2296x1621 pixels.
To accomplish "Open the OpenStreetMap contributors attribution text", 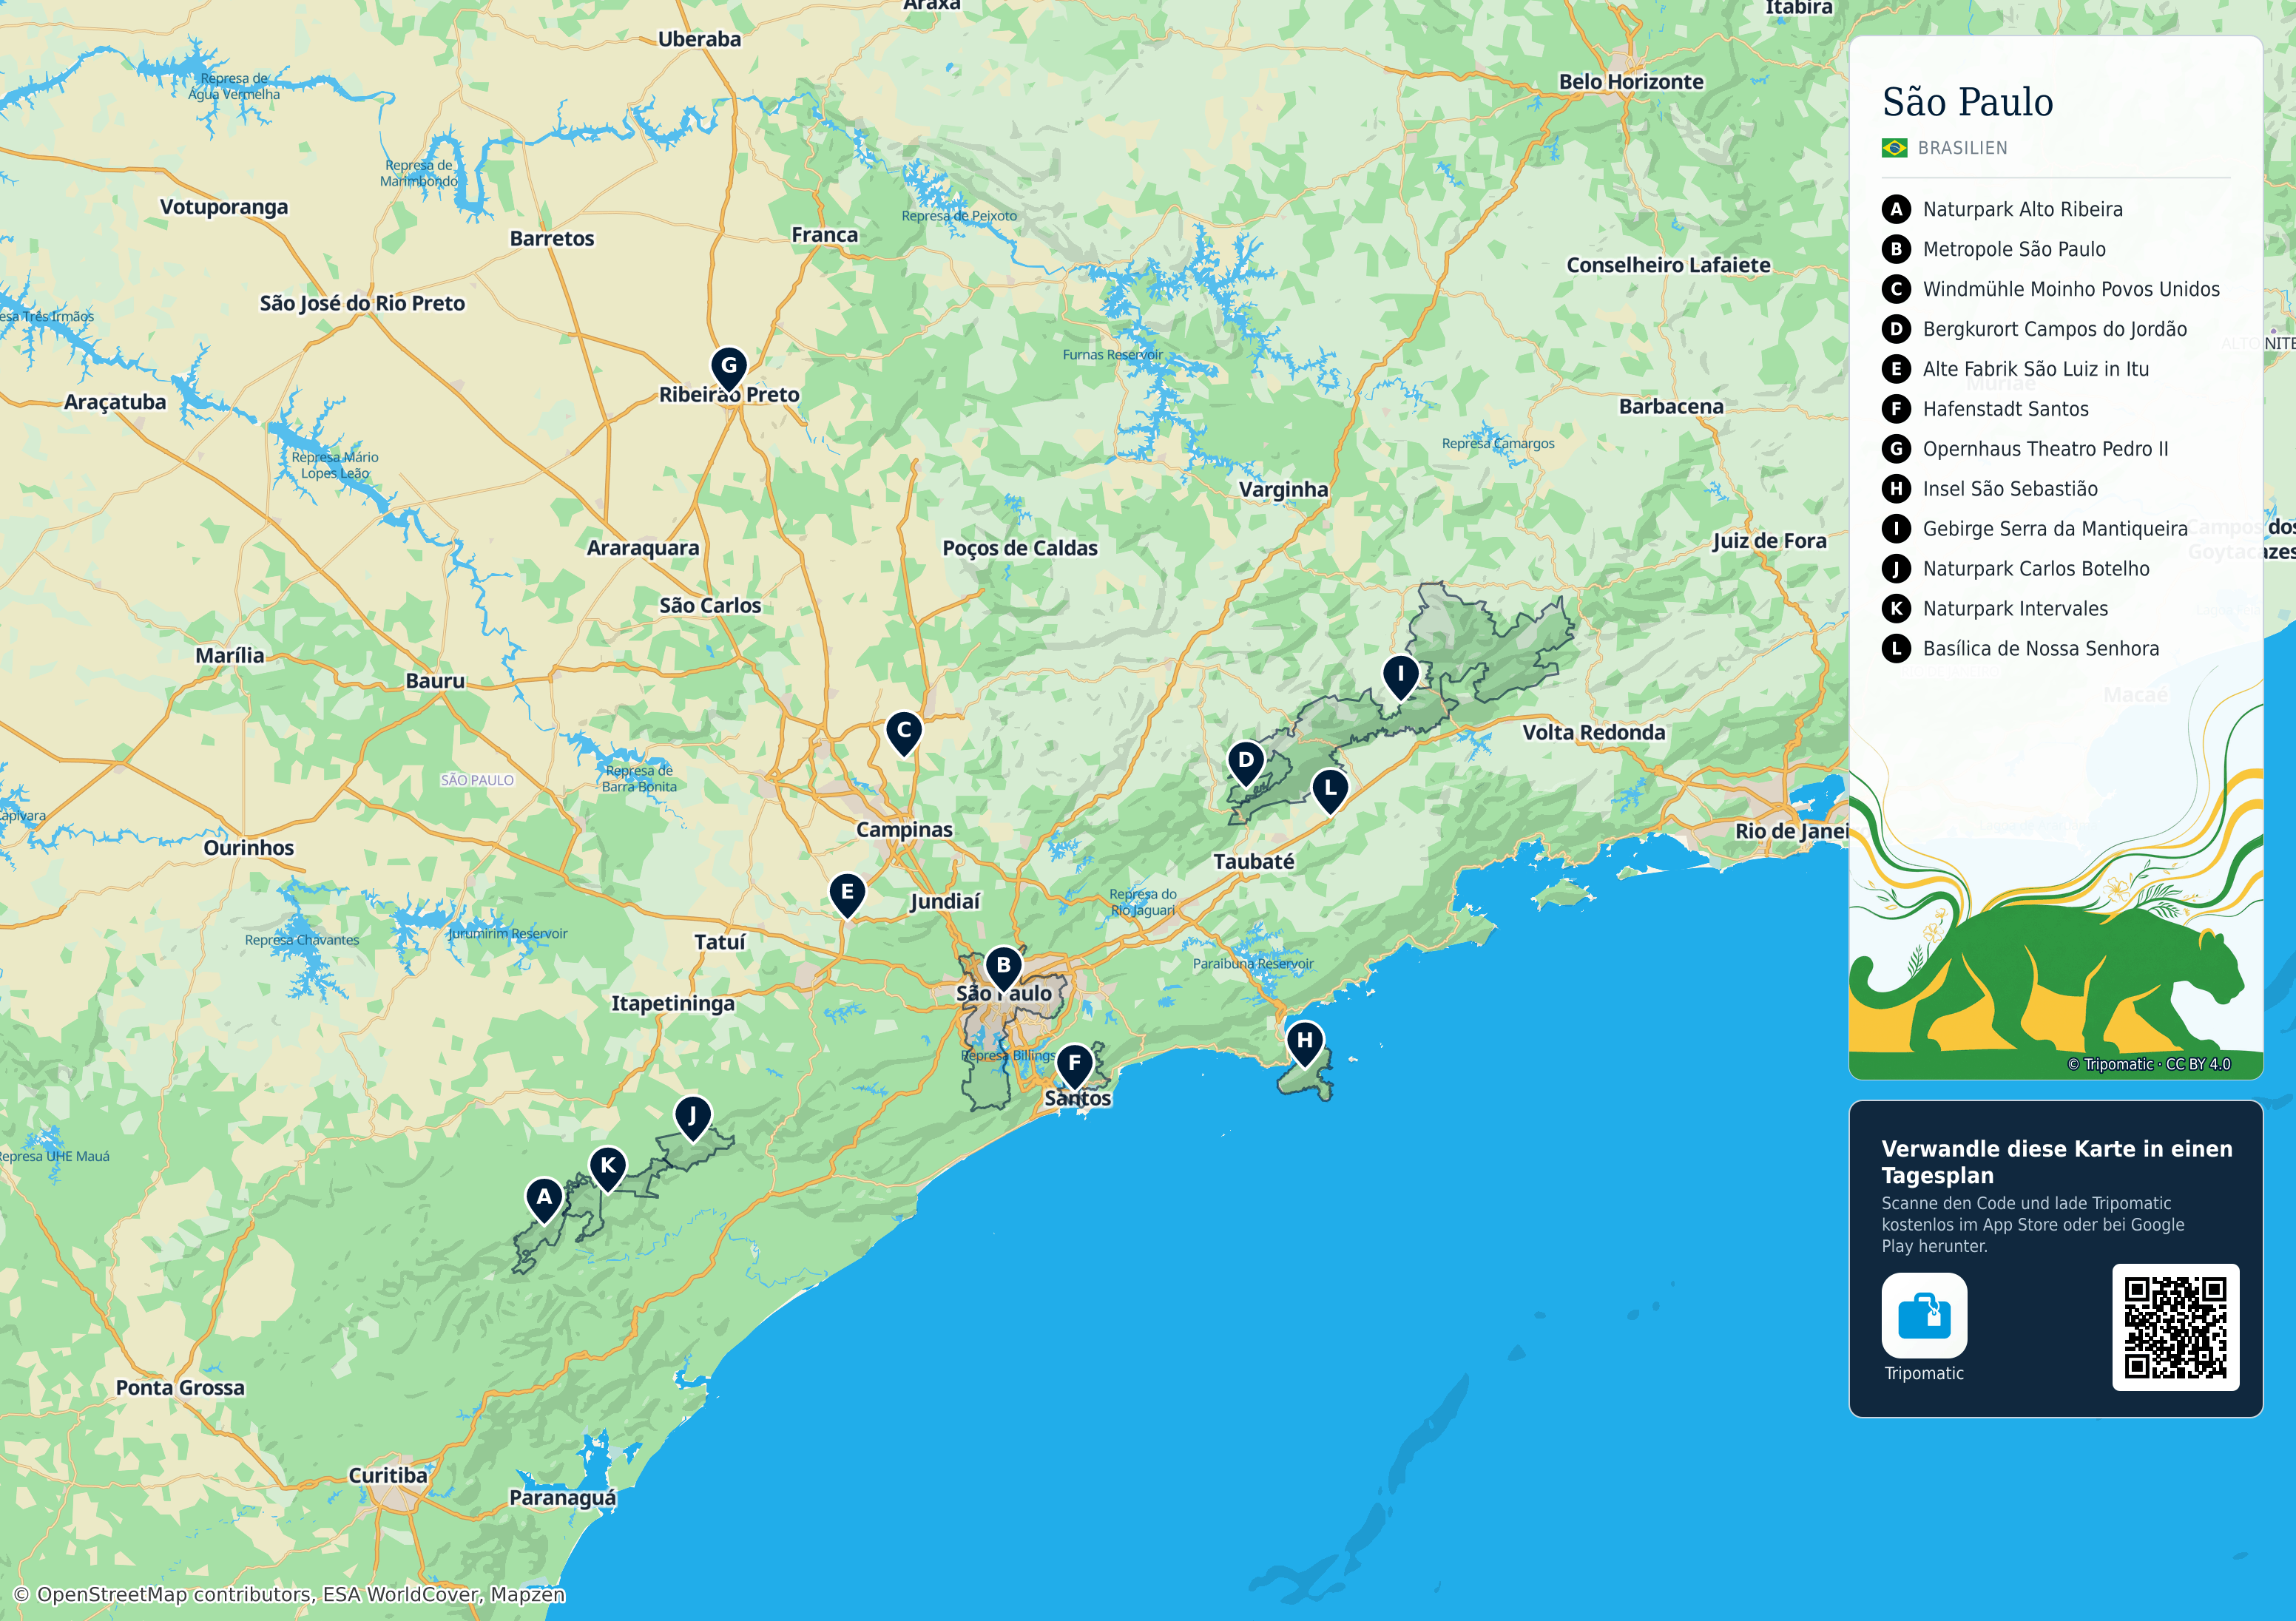I will coord(289,1594).
